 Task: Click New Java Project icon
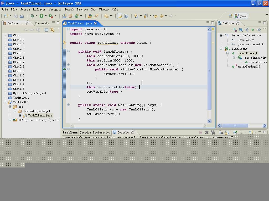pos(64,16)
